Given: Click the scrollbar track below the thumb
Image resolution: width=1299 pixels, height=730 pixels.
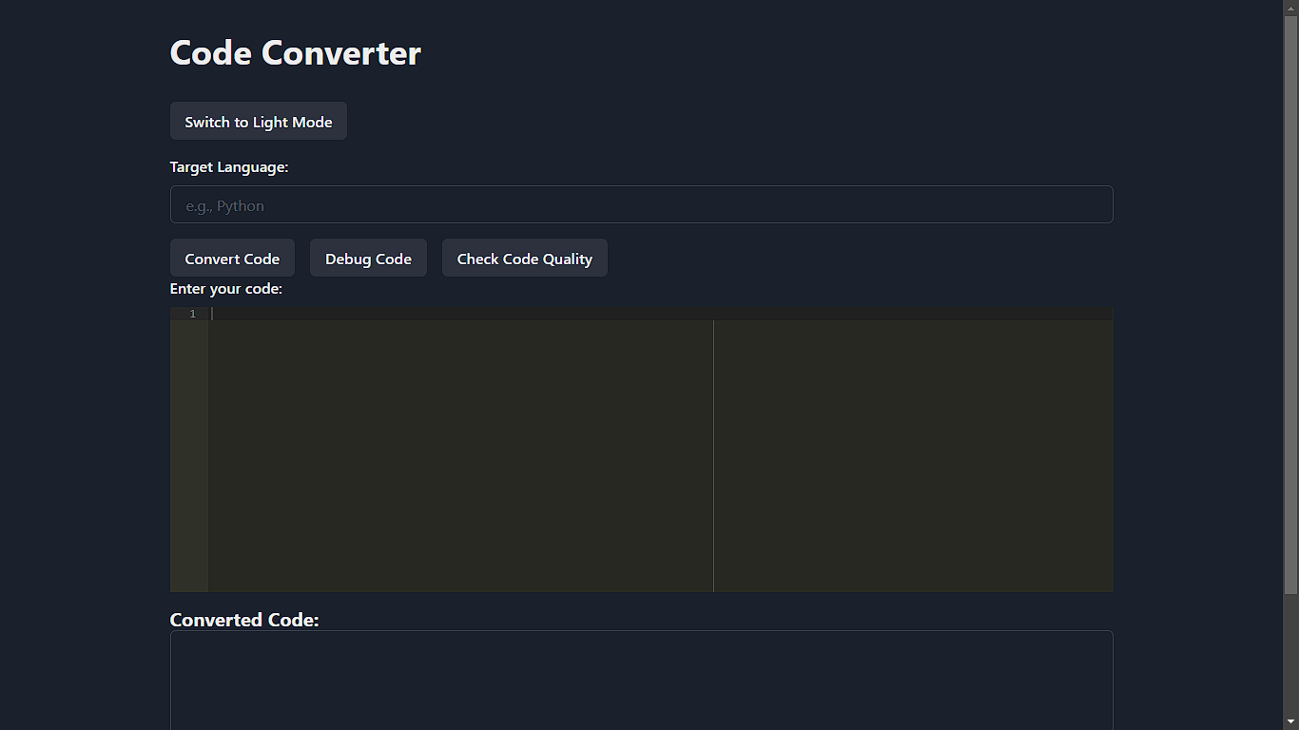Looking at the screenshot, I should click(x=1290, y=655).
